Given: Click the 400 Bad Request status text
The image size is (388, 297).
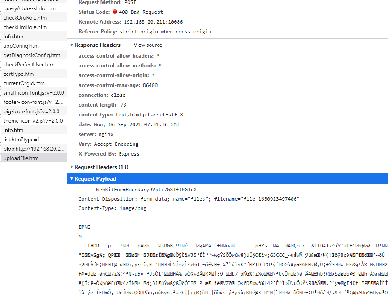Looking at the screenshot, I should (x=141, y=12).
